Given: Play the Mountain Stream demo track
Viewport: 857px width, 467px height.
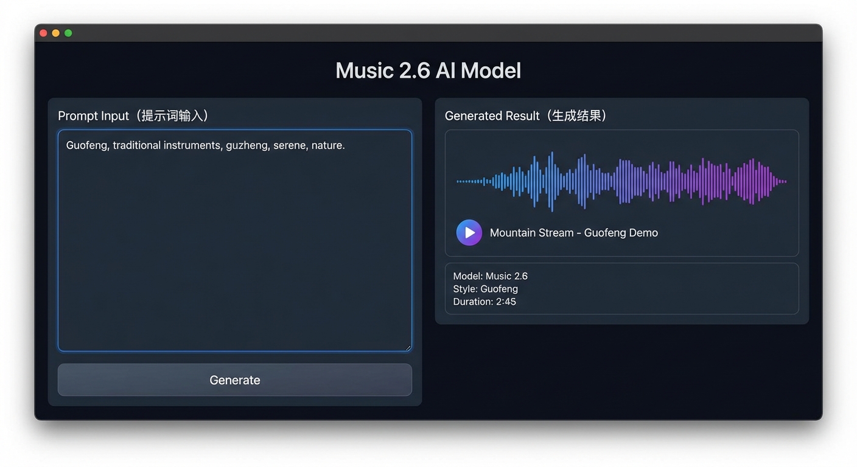Looking at the screenshot, I should [469, 232].
